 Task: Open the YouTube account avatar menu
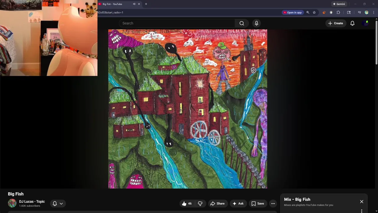point(366,23)
